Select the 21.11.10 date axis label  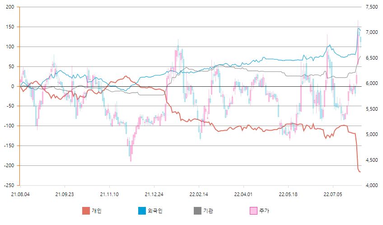(x=109, y=194)
